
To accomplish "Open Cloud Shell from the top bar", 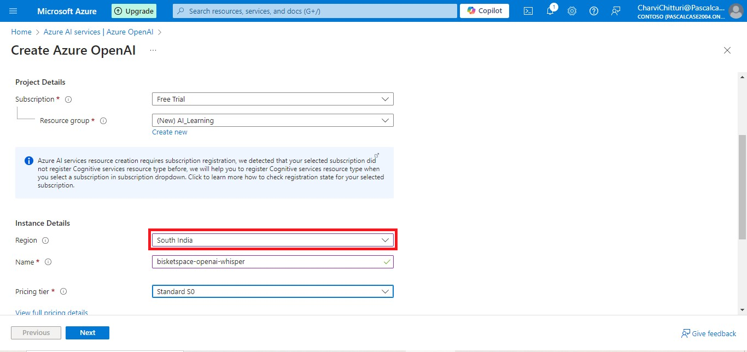I will tap(528, 11).
